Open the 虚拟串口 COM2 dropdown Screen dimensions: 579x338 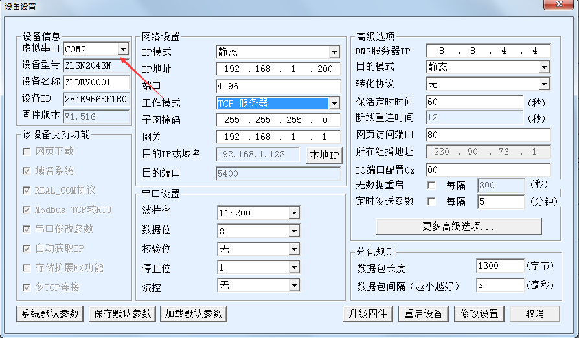[123, 49]
